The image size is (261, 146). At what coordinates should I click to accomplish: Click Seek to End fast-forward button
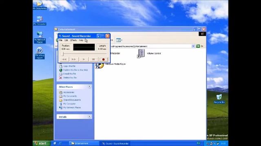pyautogui.click(x=74, y=59)
